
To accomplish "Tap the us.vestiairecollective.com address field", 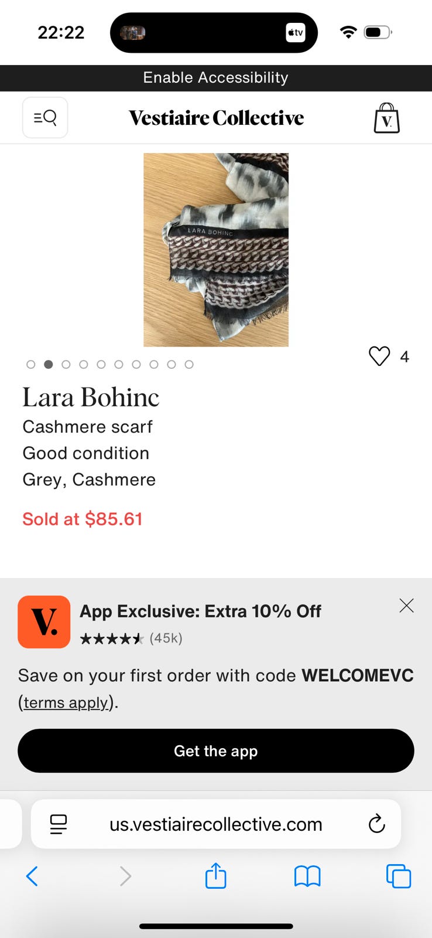I will 215,824.
